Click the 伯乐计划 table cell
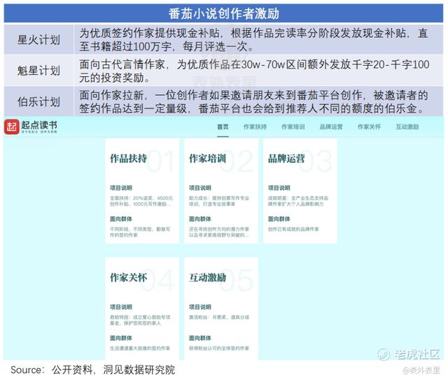The image size is (448, 380). click(39, 101)
